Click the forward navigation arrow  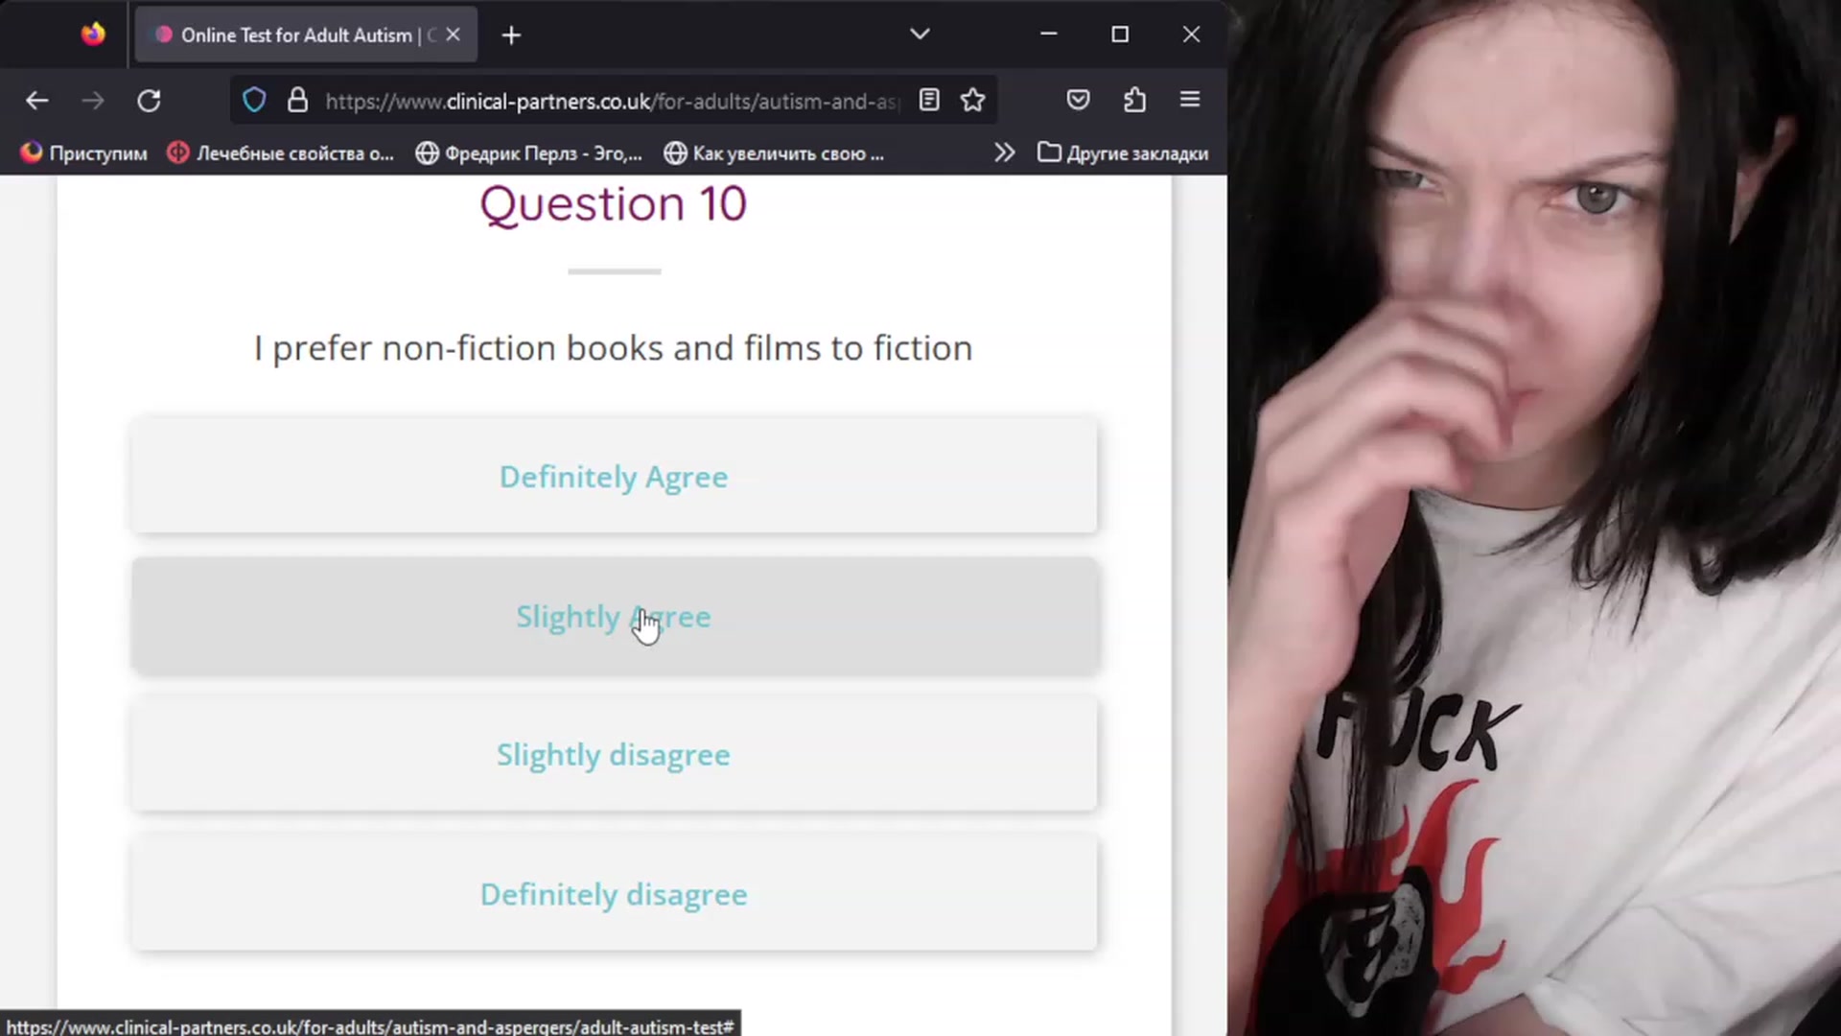(93, 101)
